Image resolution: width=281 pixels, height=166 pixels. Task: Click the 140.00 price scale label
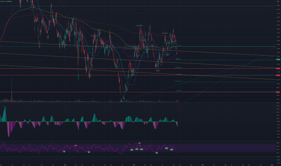[x=278, y=44]
